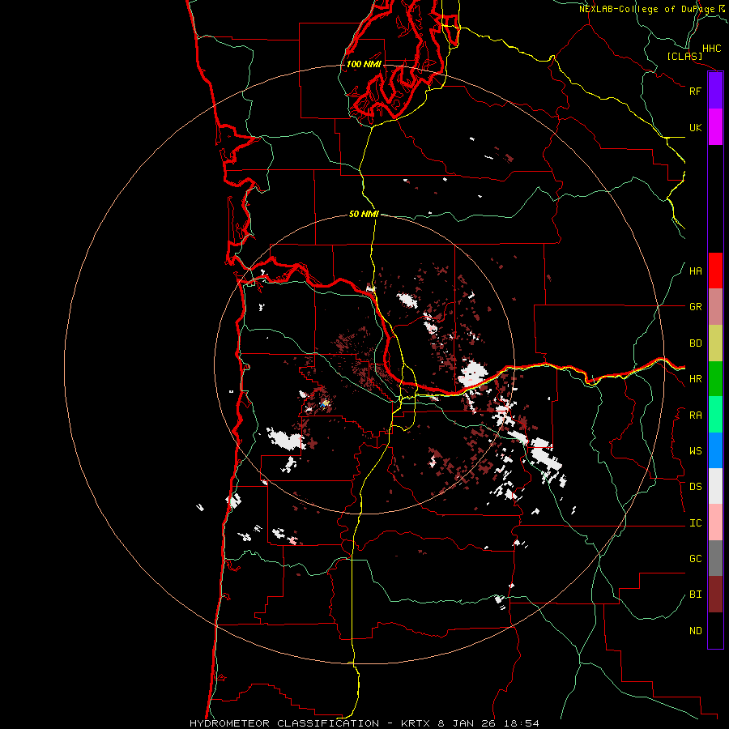Click the DS legend label
The height and width of the screenshot is (729, 729).
pos(695,487)
